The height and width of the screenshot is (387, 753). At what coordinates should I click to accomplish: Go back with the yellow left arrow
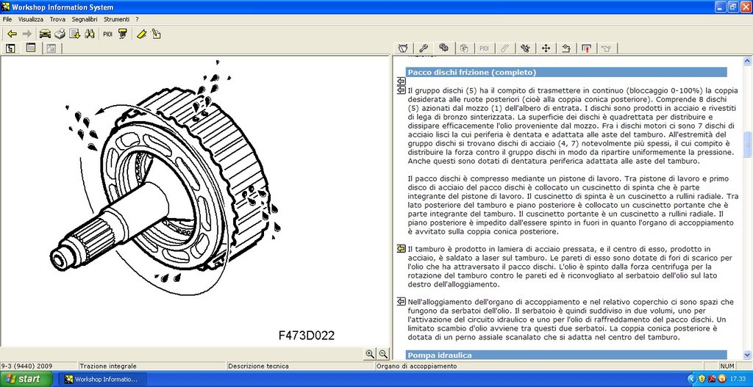12,34
